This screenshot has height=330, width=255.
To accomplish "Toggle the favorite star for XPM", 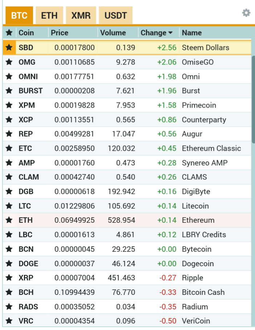I will (x=9, y=105).
